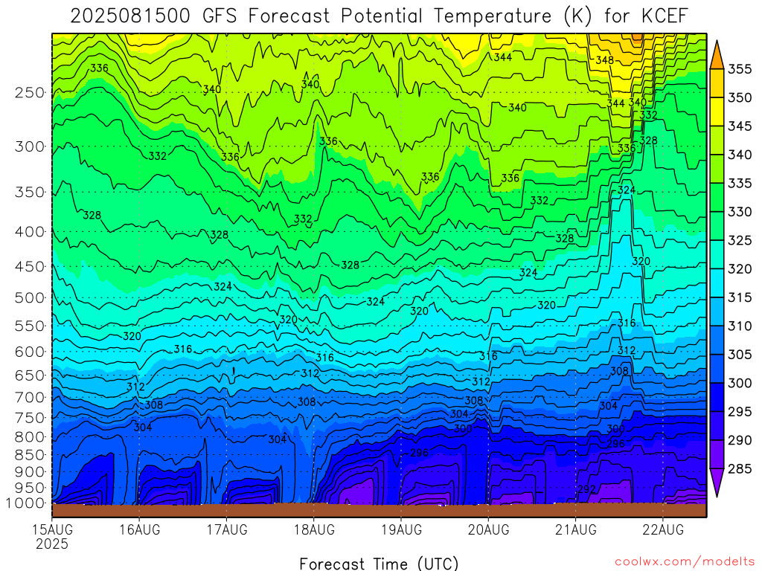
Task: Pick colorbar swatch between 305 and 310
Action: pyautogui.click(x=717, y=341)
